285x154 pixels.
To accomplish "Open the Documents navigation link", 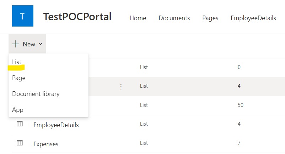I will pyautogui.click(x=174, y=18).
